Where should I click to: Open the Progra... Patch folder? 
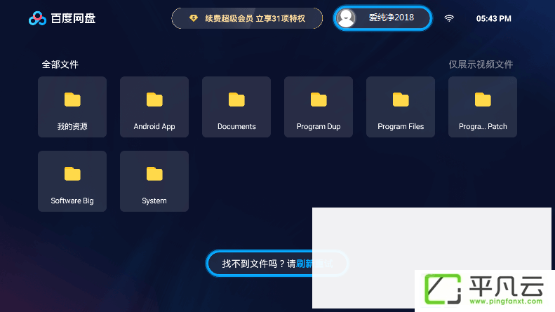pyautogui.click(x=483, y=107)
